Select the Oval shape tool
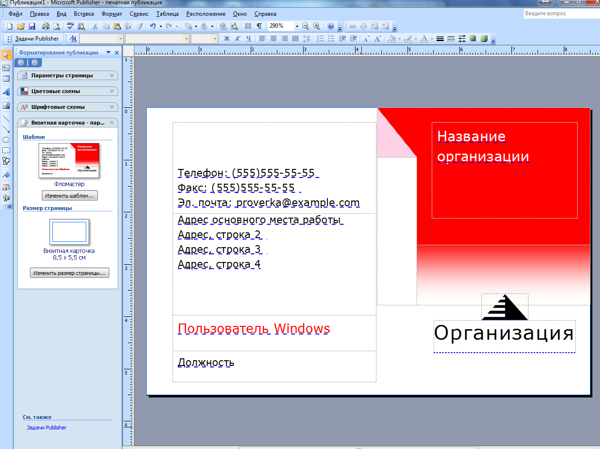 click(x=6, y=140)
